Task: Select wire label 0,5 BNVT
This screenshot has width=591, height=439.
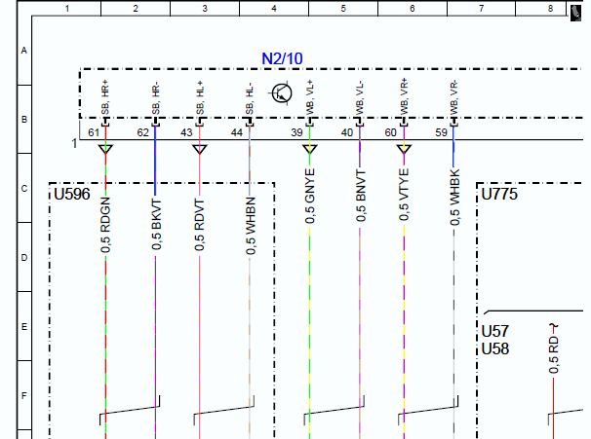Action: coord(361,196)
